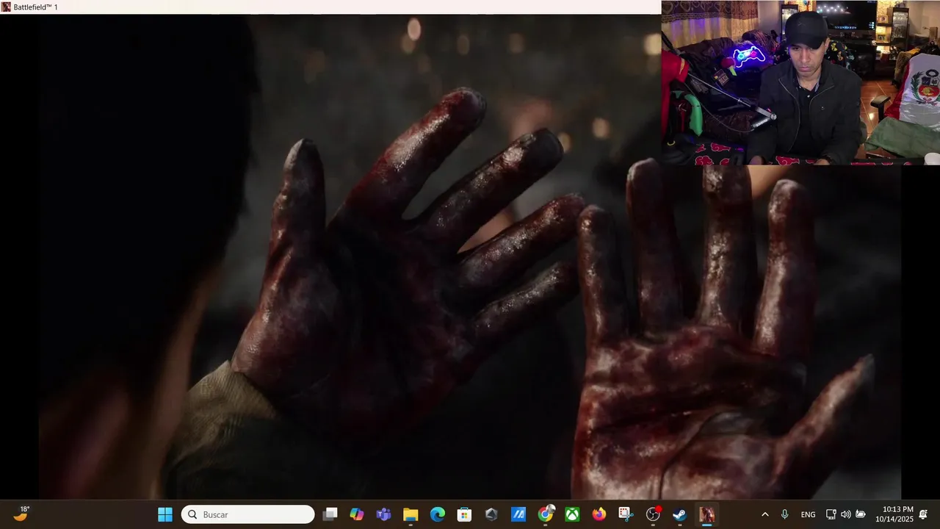Viewport: 940px width, 529px height.
Task: Click the microphone tray icon
Action: point(784,514)
